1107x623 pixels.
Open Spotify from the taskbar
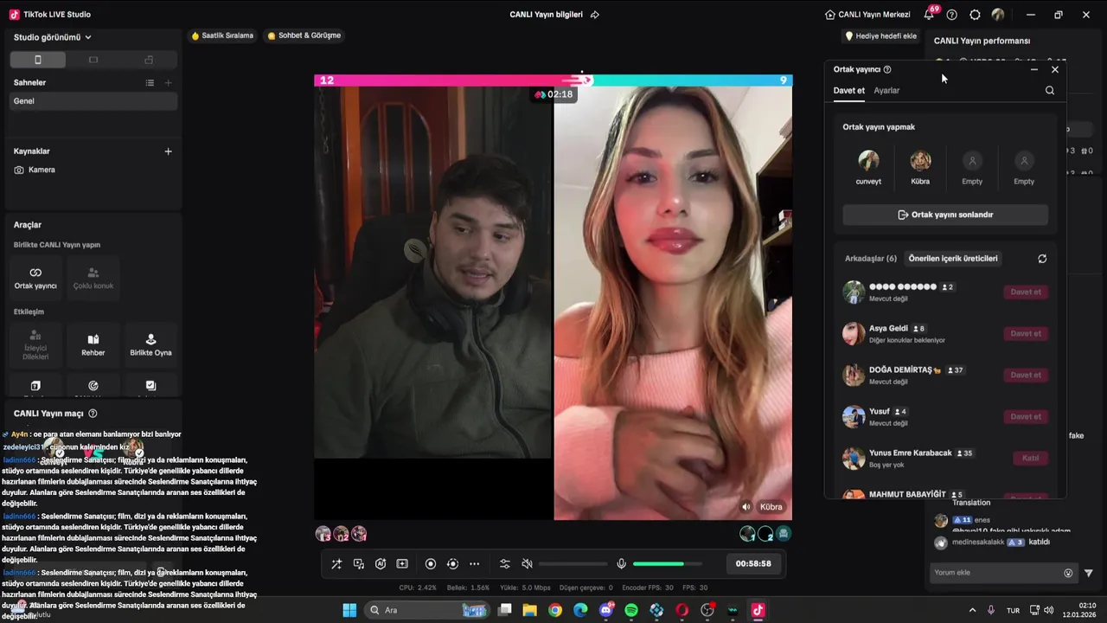click(631, 610)
